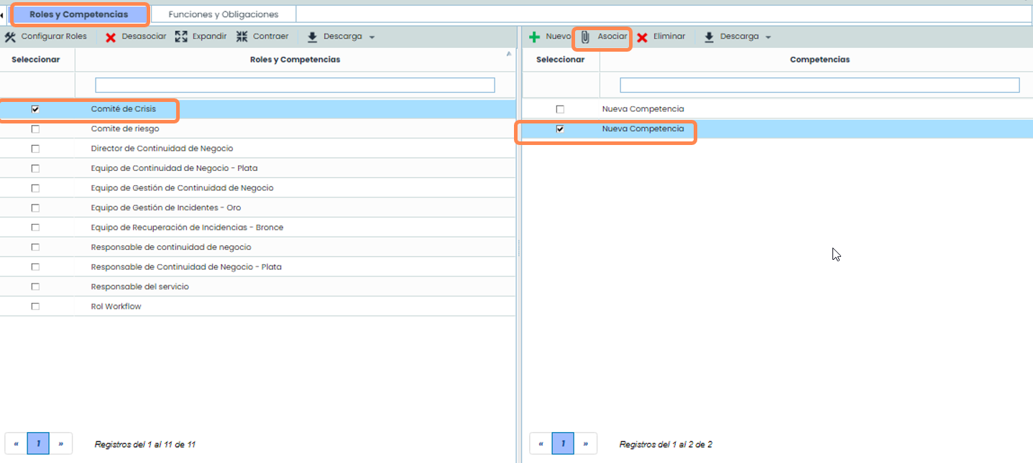Select the Rol Workflow row

[116, 307]
